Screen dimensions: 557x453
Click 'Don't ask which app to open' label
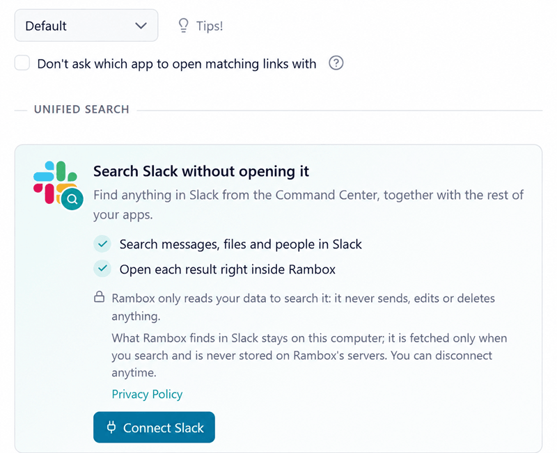[177, 64]
